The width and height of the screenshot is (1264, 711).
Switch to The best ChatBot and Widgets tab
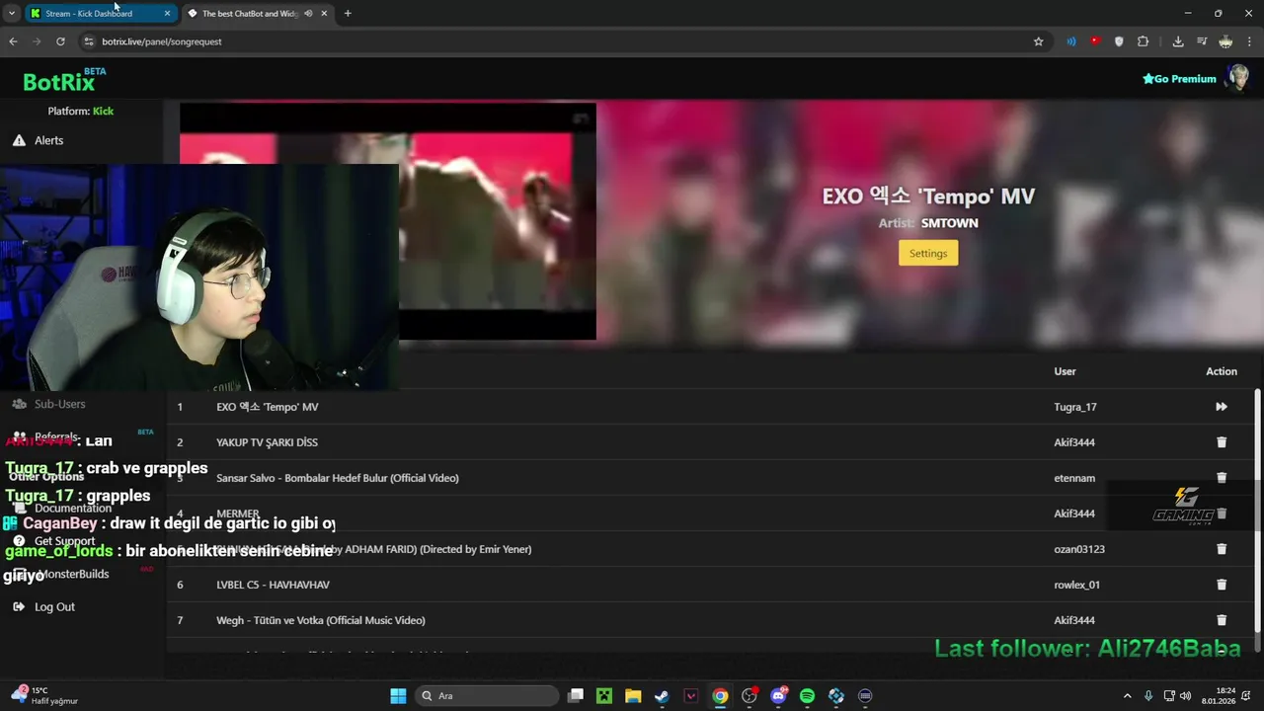[250, 14]
